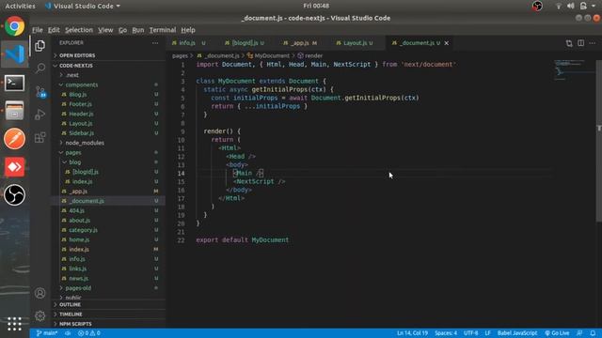Image resolution: width=602 pixels, height=338 pixels.
Task: Launch Google Chrome from the dock
Action: point(15,26)
